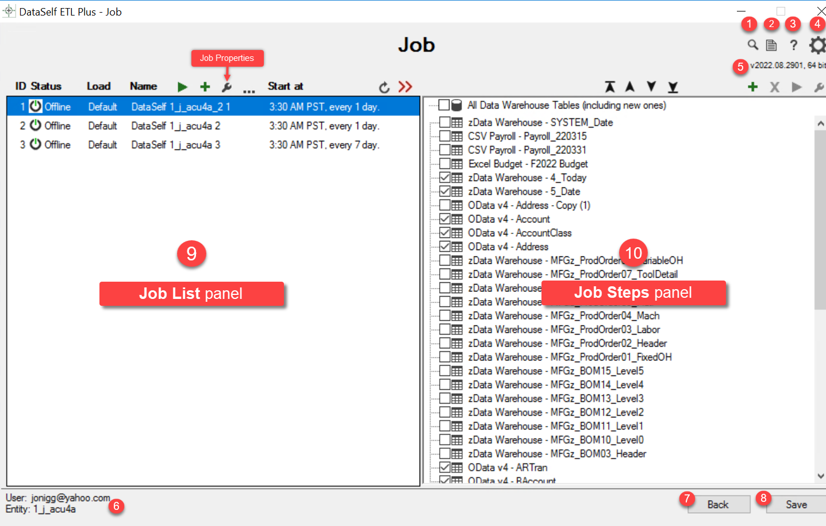Move selected job step down one

pos(651,87)
